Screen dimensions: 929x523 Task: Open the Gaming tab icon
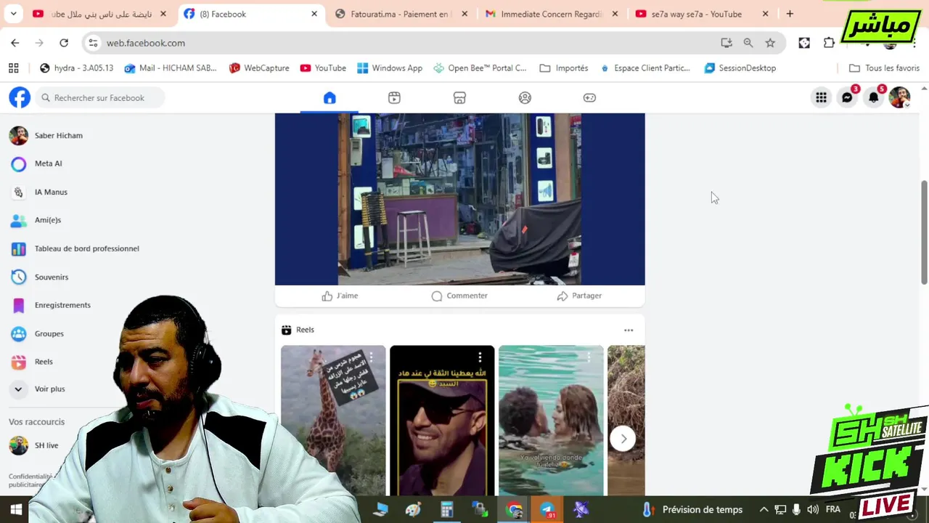[589, 98]
